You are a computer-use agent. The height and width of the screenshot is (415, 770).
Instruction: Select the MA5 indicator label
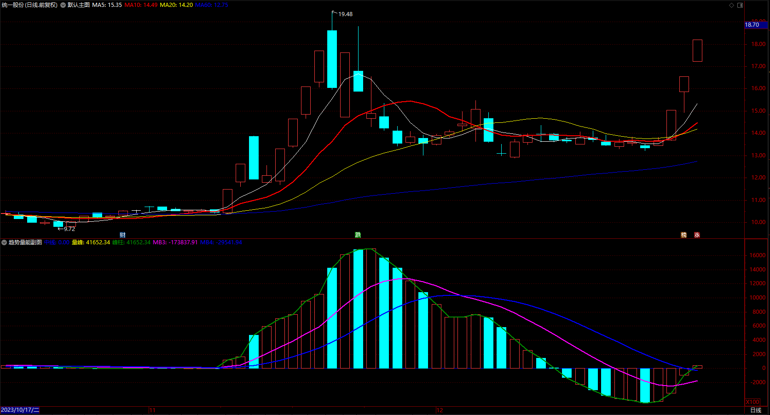(x=107, y=5)
